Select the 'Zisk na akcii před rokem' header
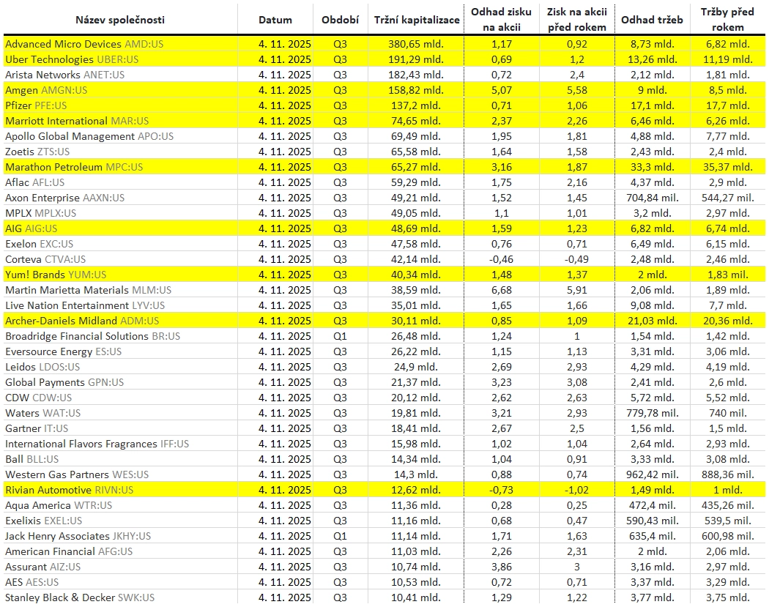The image size is (769, 607). tap(577, 20)
